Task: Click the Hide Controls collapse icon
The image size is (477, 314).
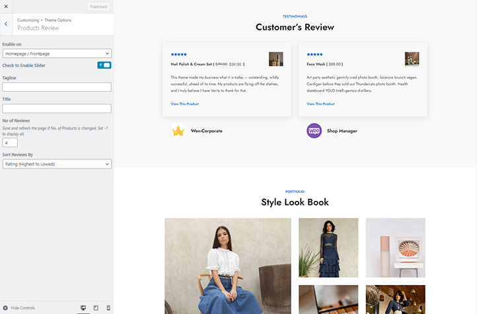Action: point(5,307)
